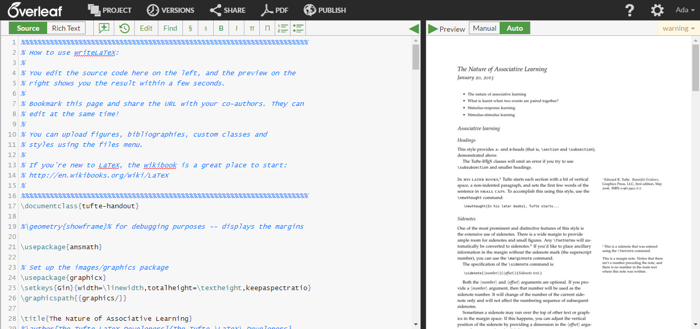Open the help question mark icon

pyautogui.click(x=630, y=10)
